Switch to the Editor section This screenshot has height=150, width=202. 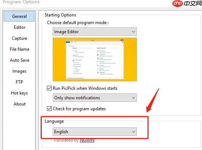[20, 27]
